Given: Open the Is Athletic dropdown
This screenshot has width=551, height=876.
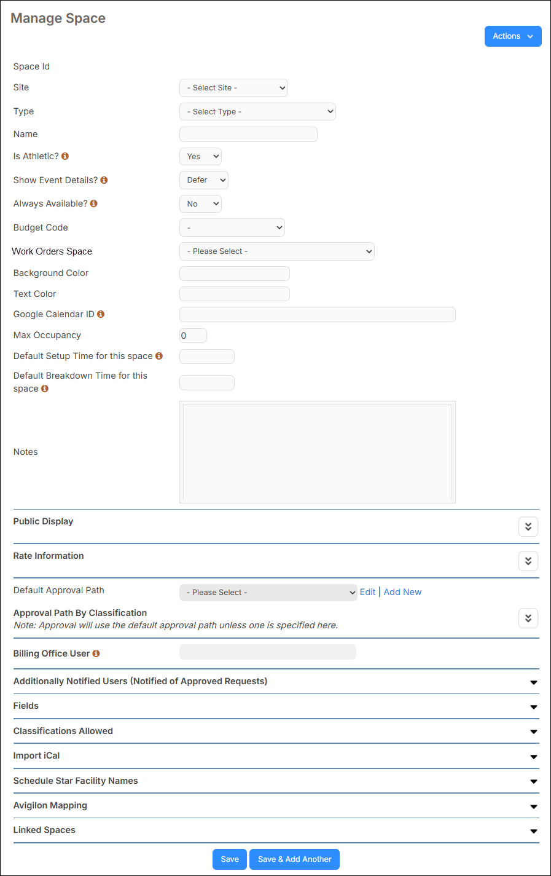Looking at the screenshot, I should 200,157.
